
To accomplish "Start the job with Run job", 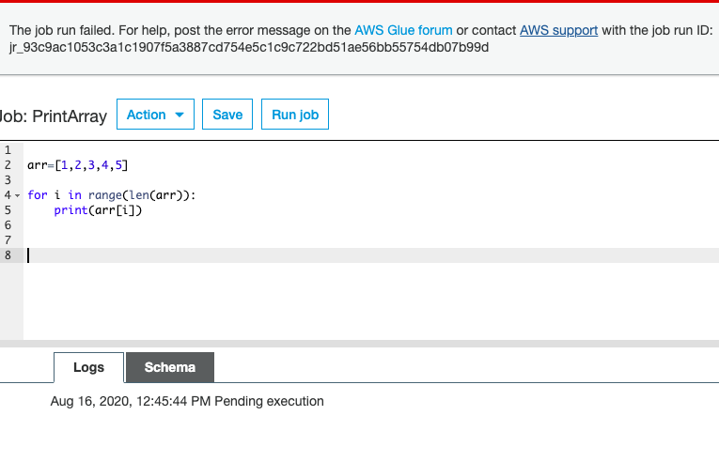I will click(295, 115).
